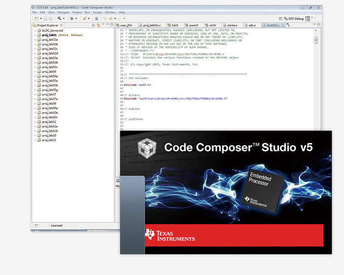The height and width of the screenshot is (275, 344).
Task: Switch to the proj_lab03c.c tab
Action: point(152,25)
